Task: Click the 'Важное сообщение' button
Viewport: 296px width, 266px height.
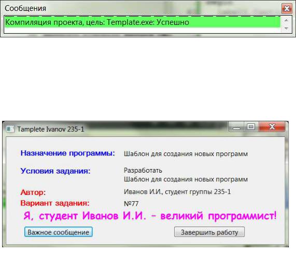Action: (x=59, y=232)
